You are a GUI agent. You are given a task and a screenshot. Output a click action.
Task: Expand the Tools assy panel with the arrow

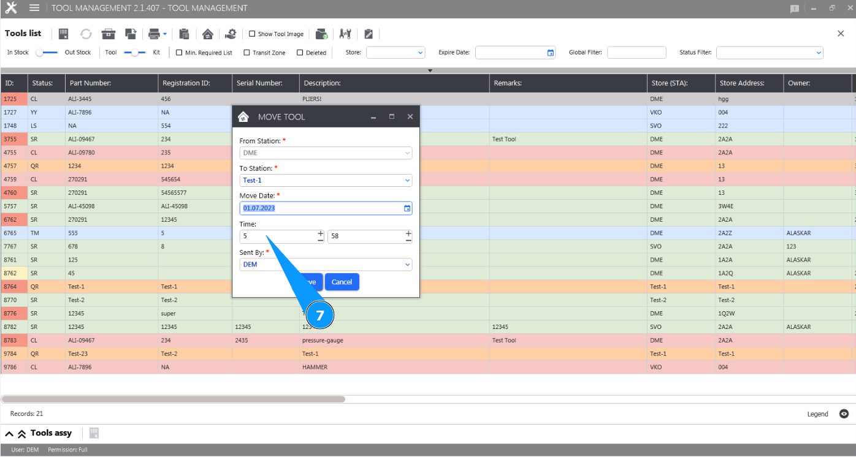(9, 434)
